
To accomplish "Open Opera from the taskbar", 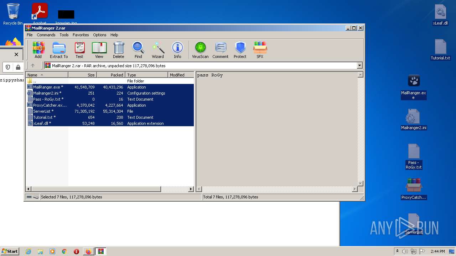I will point(76,251).
